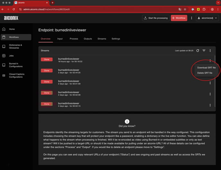Click Done badge of 00:02:15 stream
Image resolution: width=221 pixels, height=170 pixels.
[x=47, y=104]
